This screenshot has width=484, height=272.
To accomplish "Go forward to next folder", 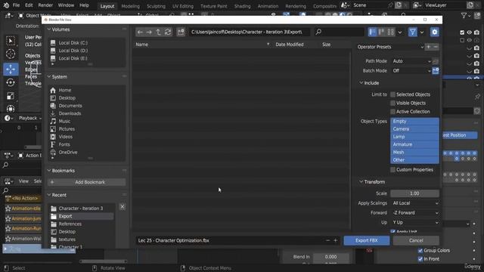I will 149,32.
